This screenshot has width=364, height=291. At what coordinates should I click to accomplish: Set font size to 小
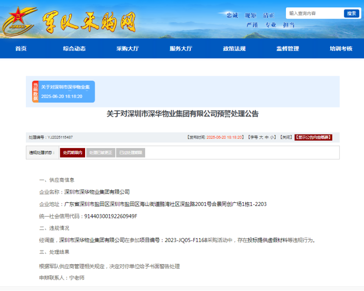271,137
